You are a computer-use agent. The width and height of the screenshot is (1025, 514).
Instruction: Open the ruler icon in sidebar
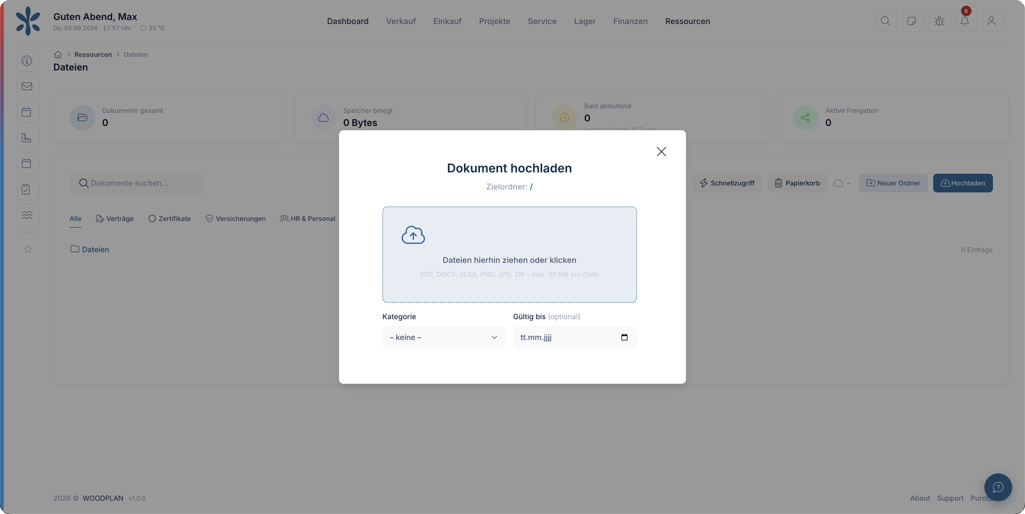[28, 138]
